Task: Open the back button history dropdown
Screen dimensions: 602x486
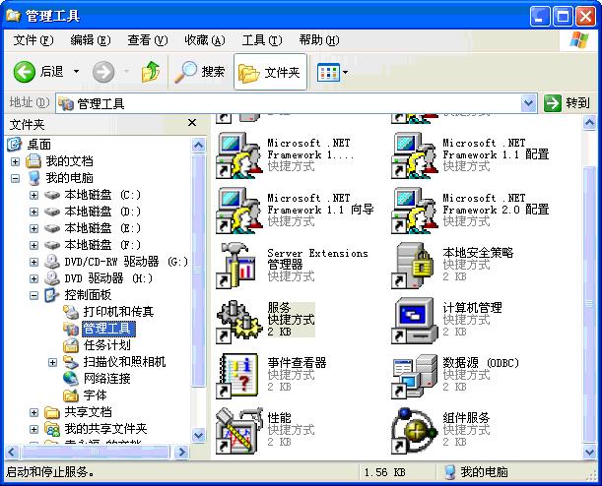Action: (x=77, y=72)
